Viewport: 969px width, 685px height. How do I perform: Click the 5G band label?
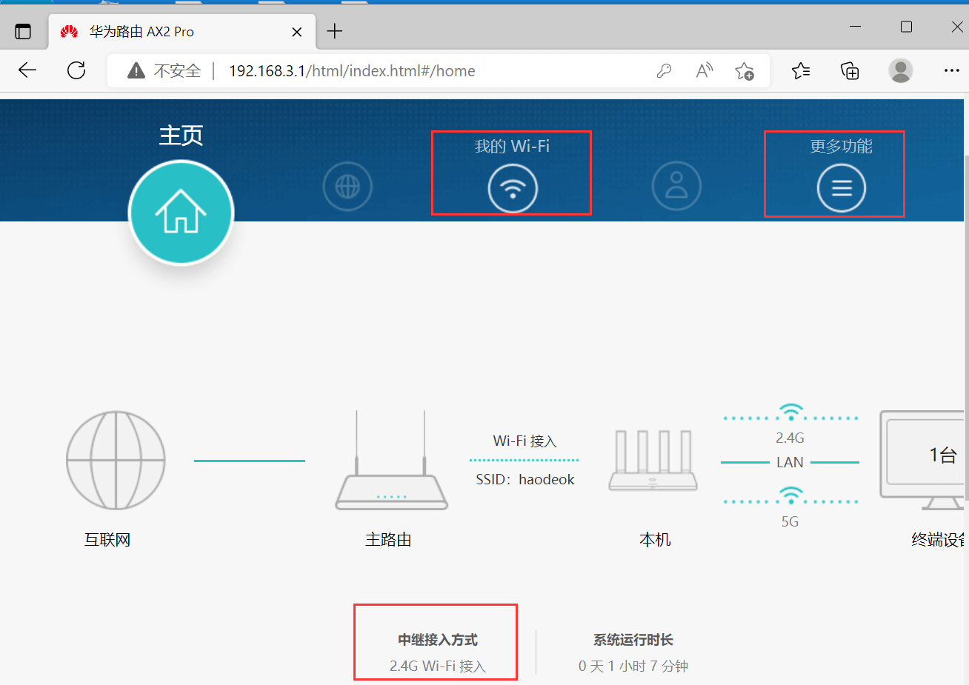click(x=790, y=521)
